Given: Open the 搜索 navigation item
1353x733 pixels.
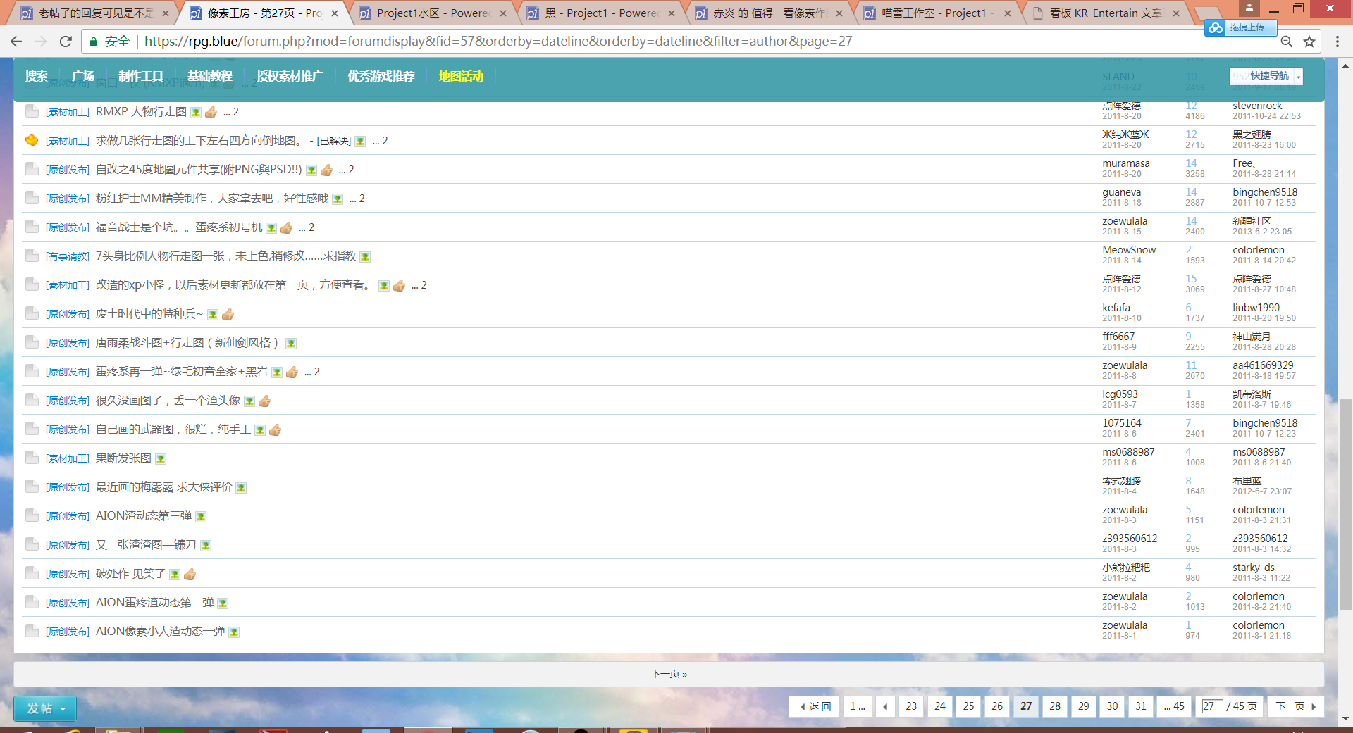Looking at the screenshot, I should pos(36,76).
